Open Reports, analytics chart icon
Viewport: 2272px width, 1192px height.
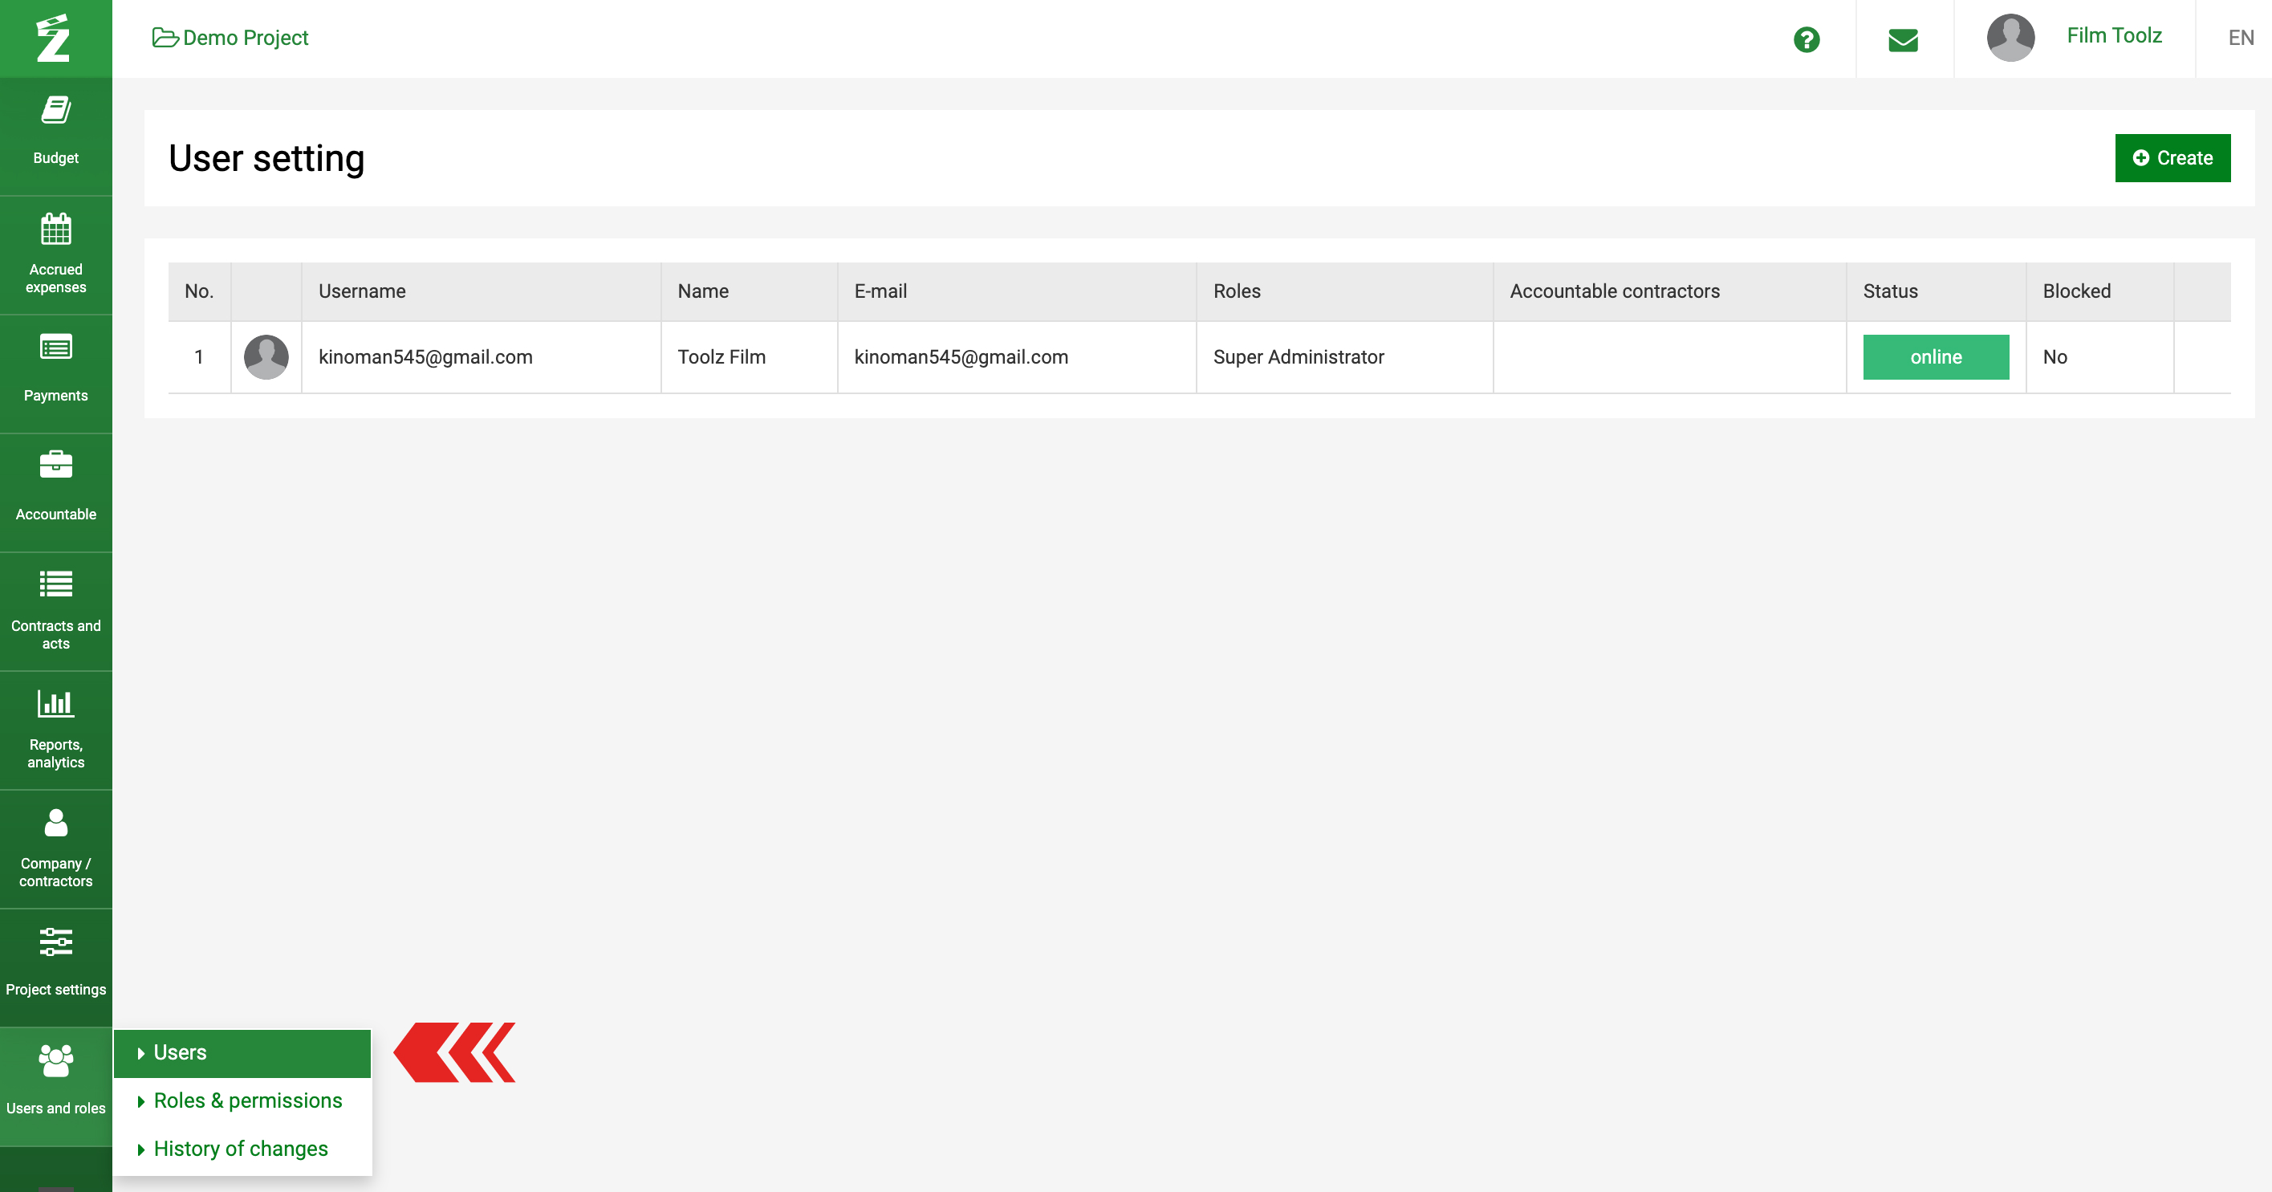[x=55, y=703]
